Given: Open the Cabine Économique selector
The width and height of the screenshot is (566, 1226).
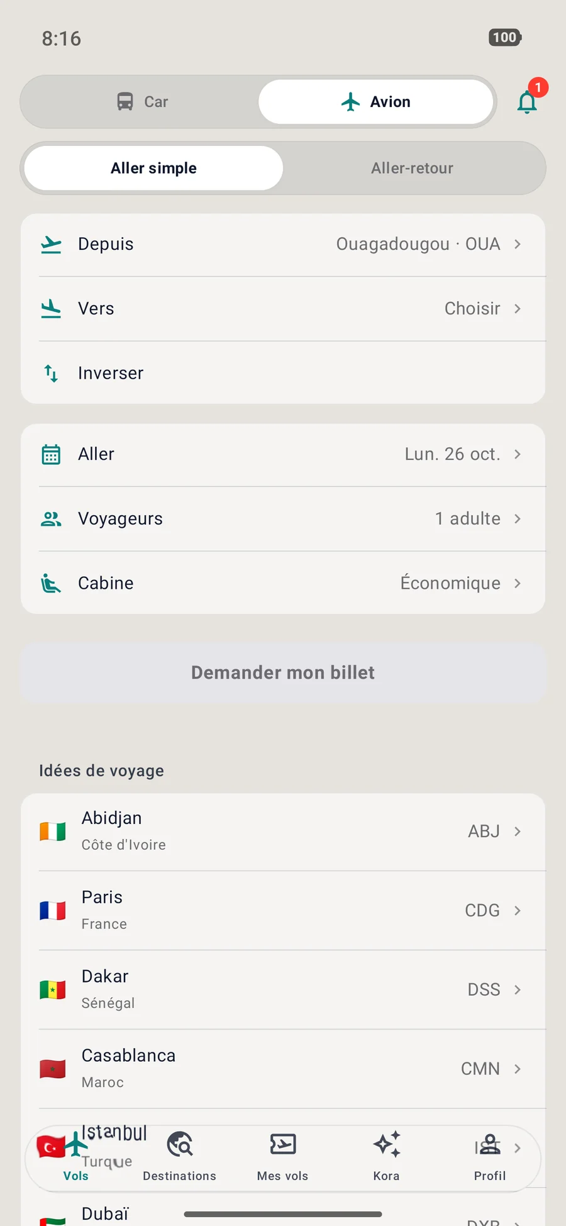Looking at the screenshot, I should point(283,583).
